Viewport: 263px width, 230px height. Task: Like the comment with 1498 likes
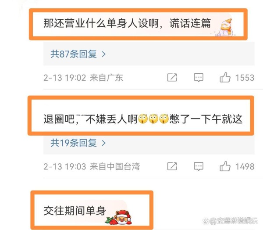click(225, 166)
